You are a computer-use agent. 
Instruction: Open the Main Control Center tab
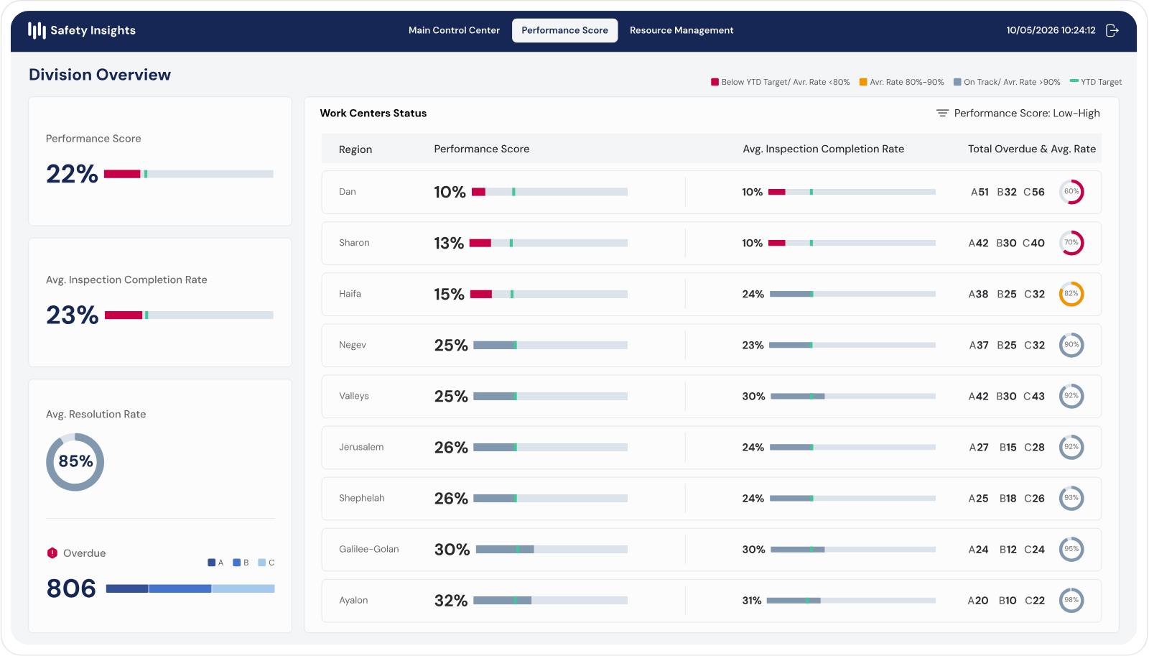tap(454, 30)
